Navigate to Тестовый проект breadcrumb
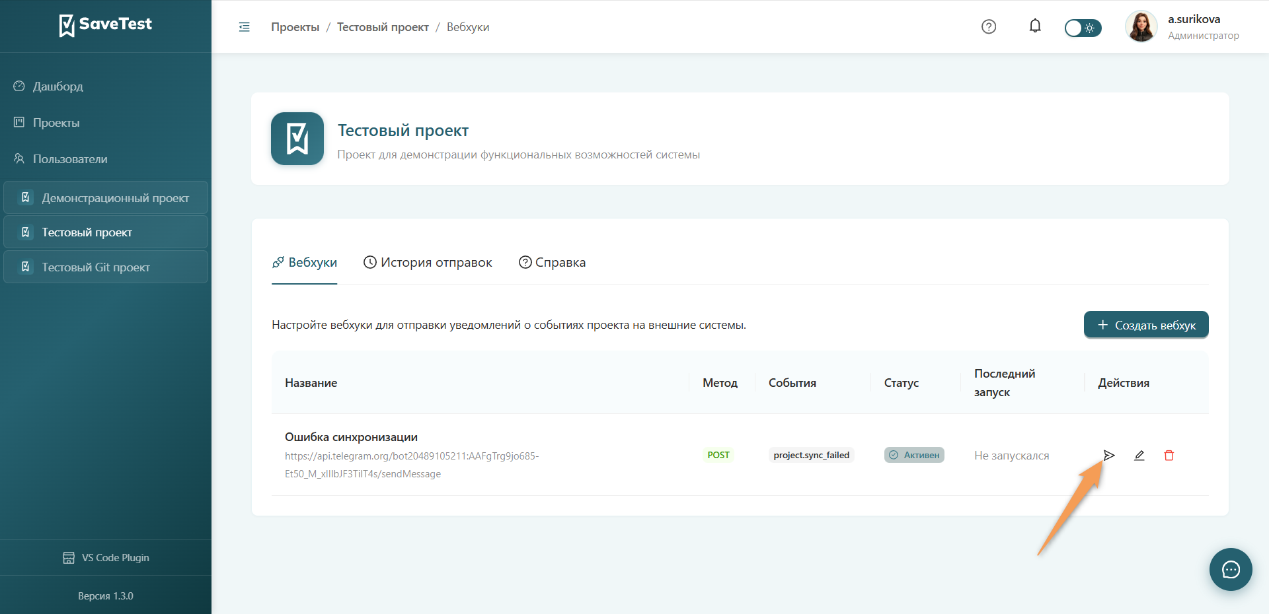 click(383, 27)
